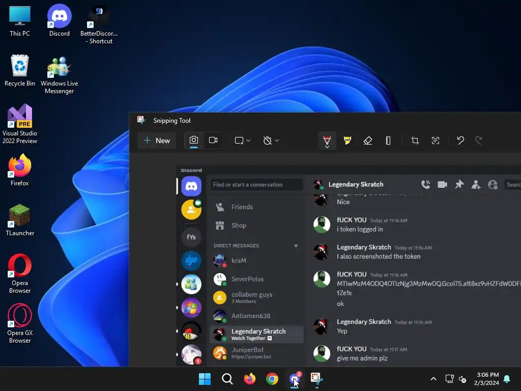Click the Redo arrow
This screenshot has height=391, width=521.
(x=478, y=141)
